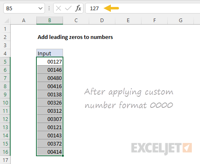
Task: Select column D header
Action: click(x=102, y=20)
